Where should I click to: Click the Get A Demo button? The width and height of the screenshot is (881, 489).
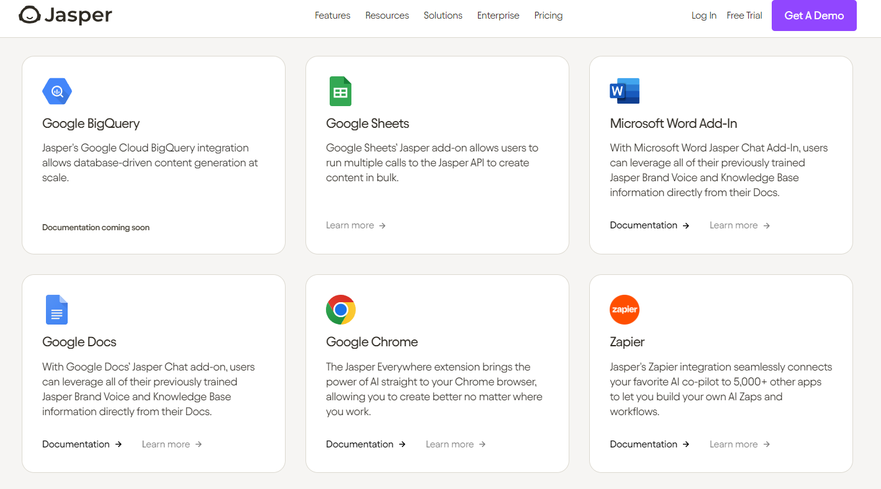[x=814, y=16]
